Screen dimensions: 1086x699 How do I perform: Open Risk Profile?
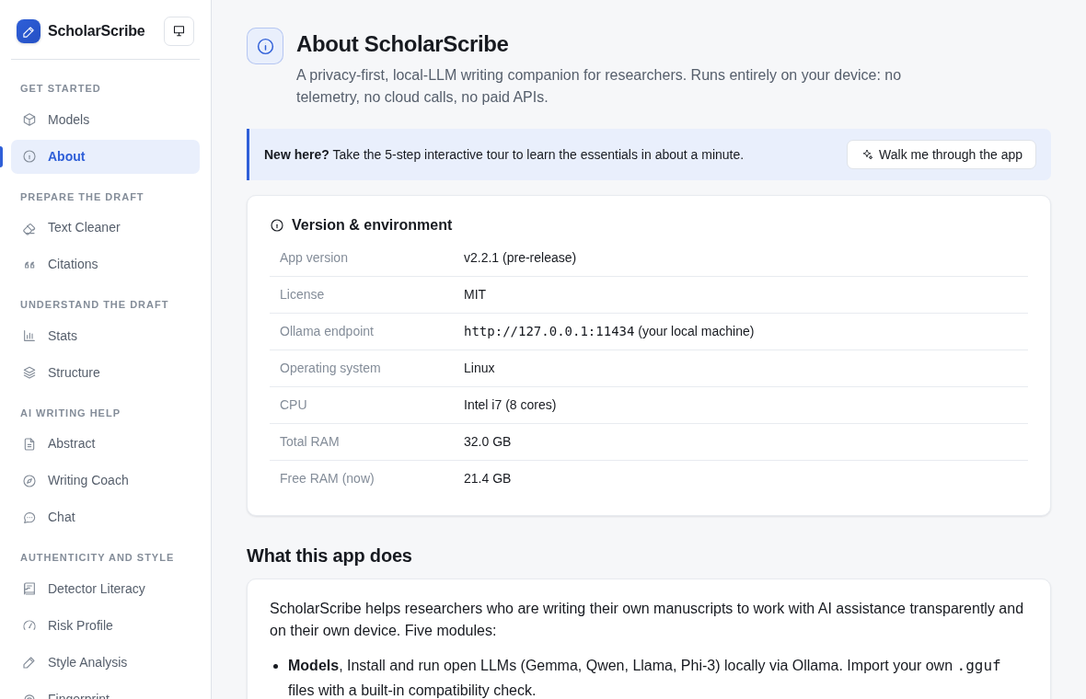[x=105, y=625]
